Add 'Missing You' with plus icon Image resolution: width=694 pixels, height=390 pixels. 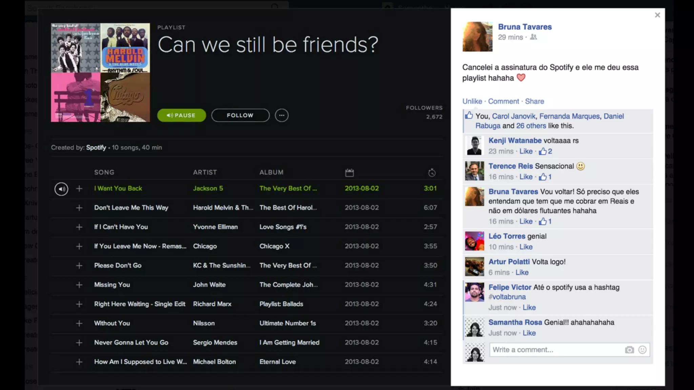pos(79,285)
